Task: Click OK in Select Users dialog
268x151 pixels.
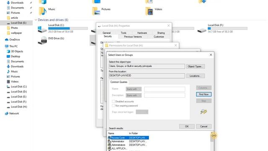Action: [187, 126]
